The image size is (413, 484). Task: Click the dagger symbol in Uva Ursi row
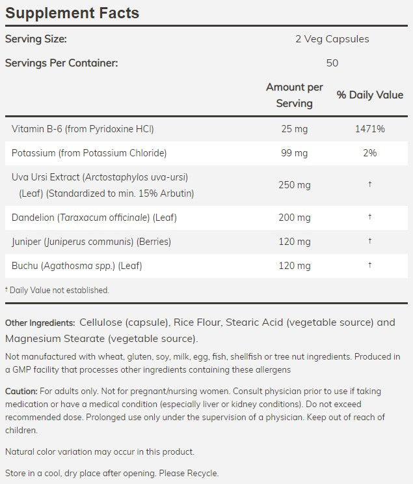tap(369, 185)
